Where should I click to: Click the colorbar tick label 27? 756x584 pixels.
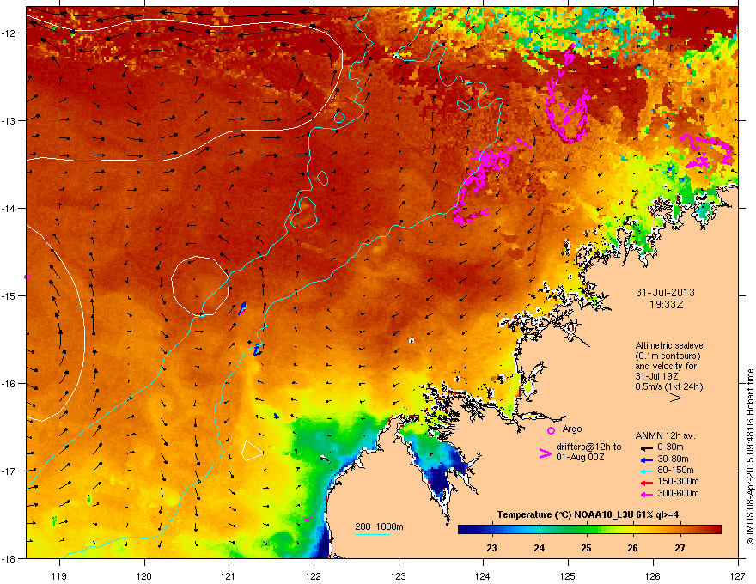click(680, 548)
